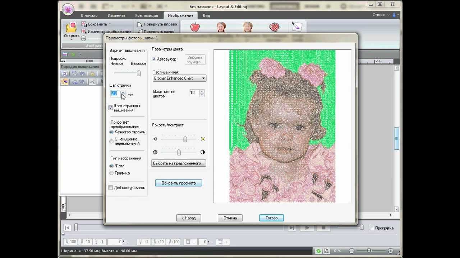Choose the Фото image type option

tap(111, 166)
